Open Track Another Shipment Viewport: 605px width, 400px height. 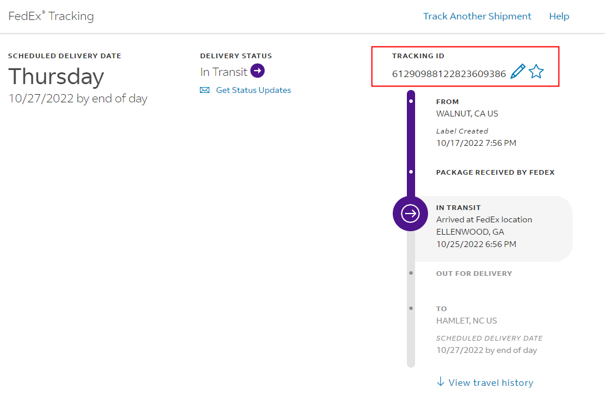(x=477, y=16)
